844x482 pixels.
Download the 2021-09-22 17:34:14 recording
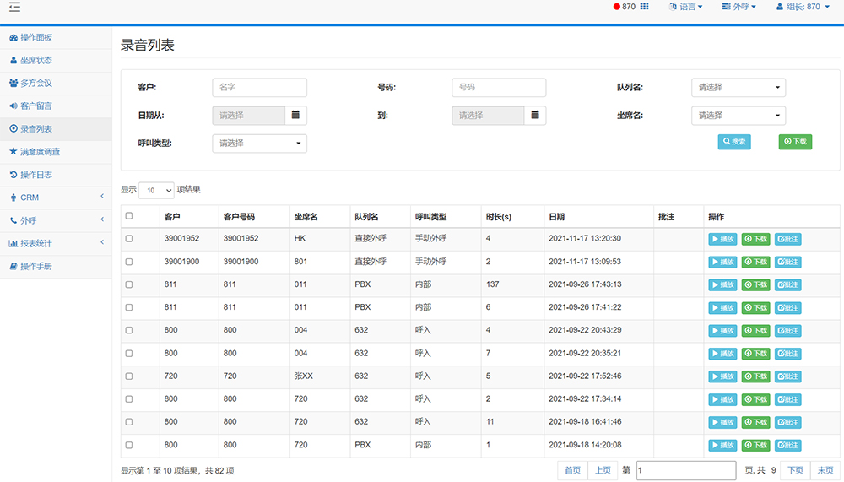(755, 399)
